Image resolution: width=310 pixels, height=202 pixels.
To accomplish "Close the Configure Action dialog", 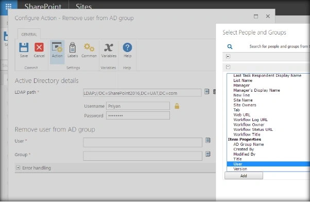I will tap(268, 16).
